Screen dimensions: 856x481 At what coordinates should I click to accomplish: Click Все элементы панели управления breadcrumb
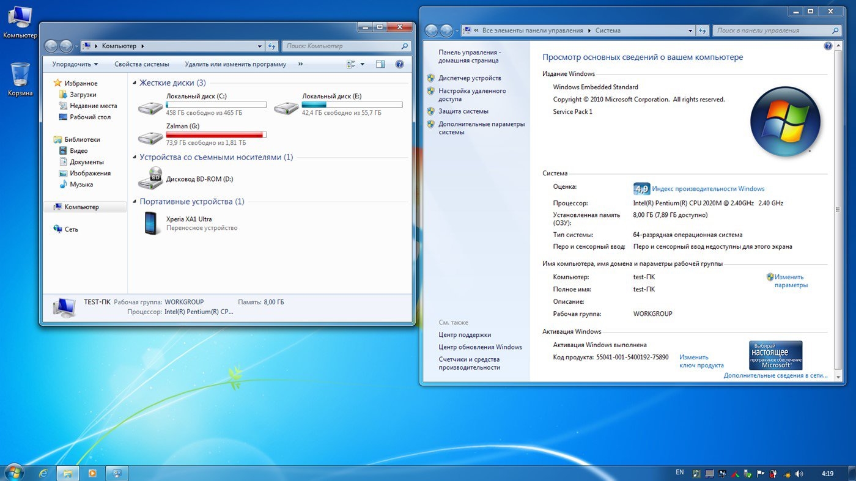[533, 31]
